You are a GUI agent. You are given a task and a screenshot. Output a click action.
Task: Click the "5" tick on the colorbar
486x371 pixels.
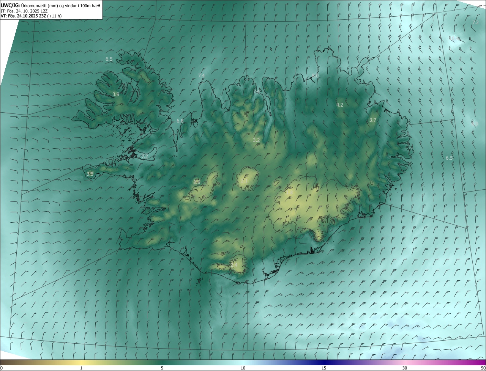pos(162,368)
